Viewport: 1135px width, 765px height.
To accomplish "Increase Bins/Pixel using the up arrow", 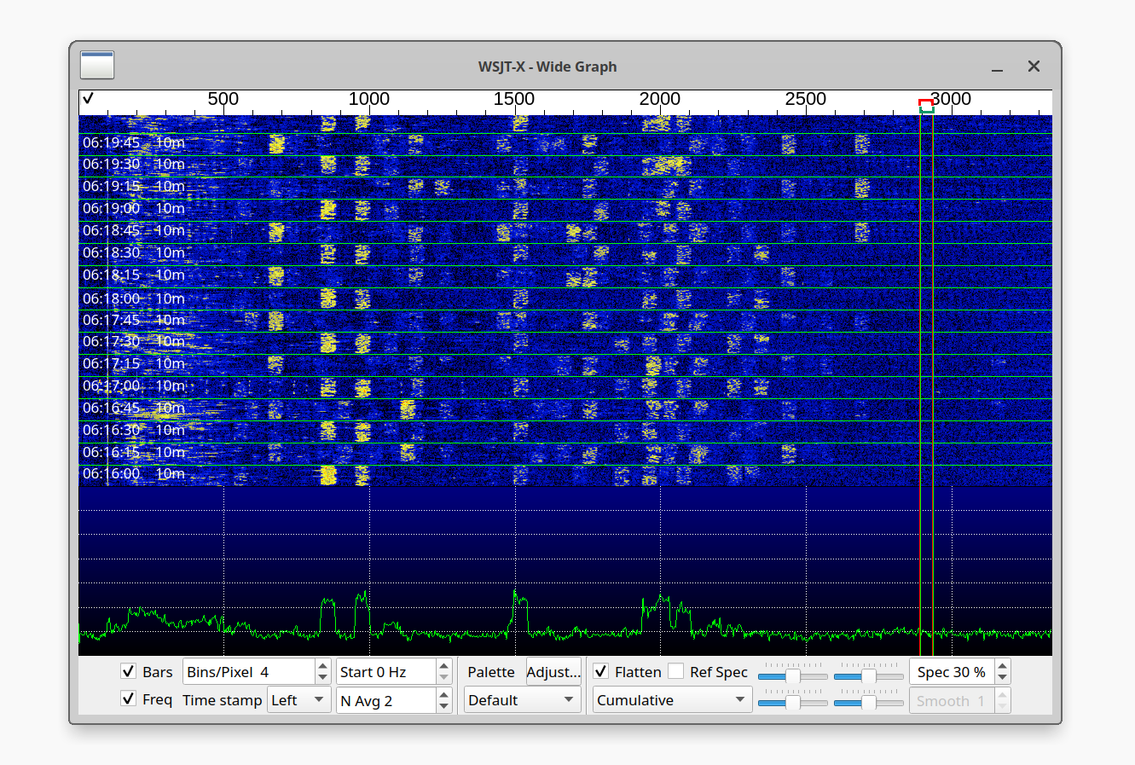I will click(321, 666).
